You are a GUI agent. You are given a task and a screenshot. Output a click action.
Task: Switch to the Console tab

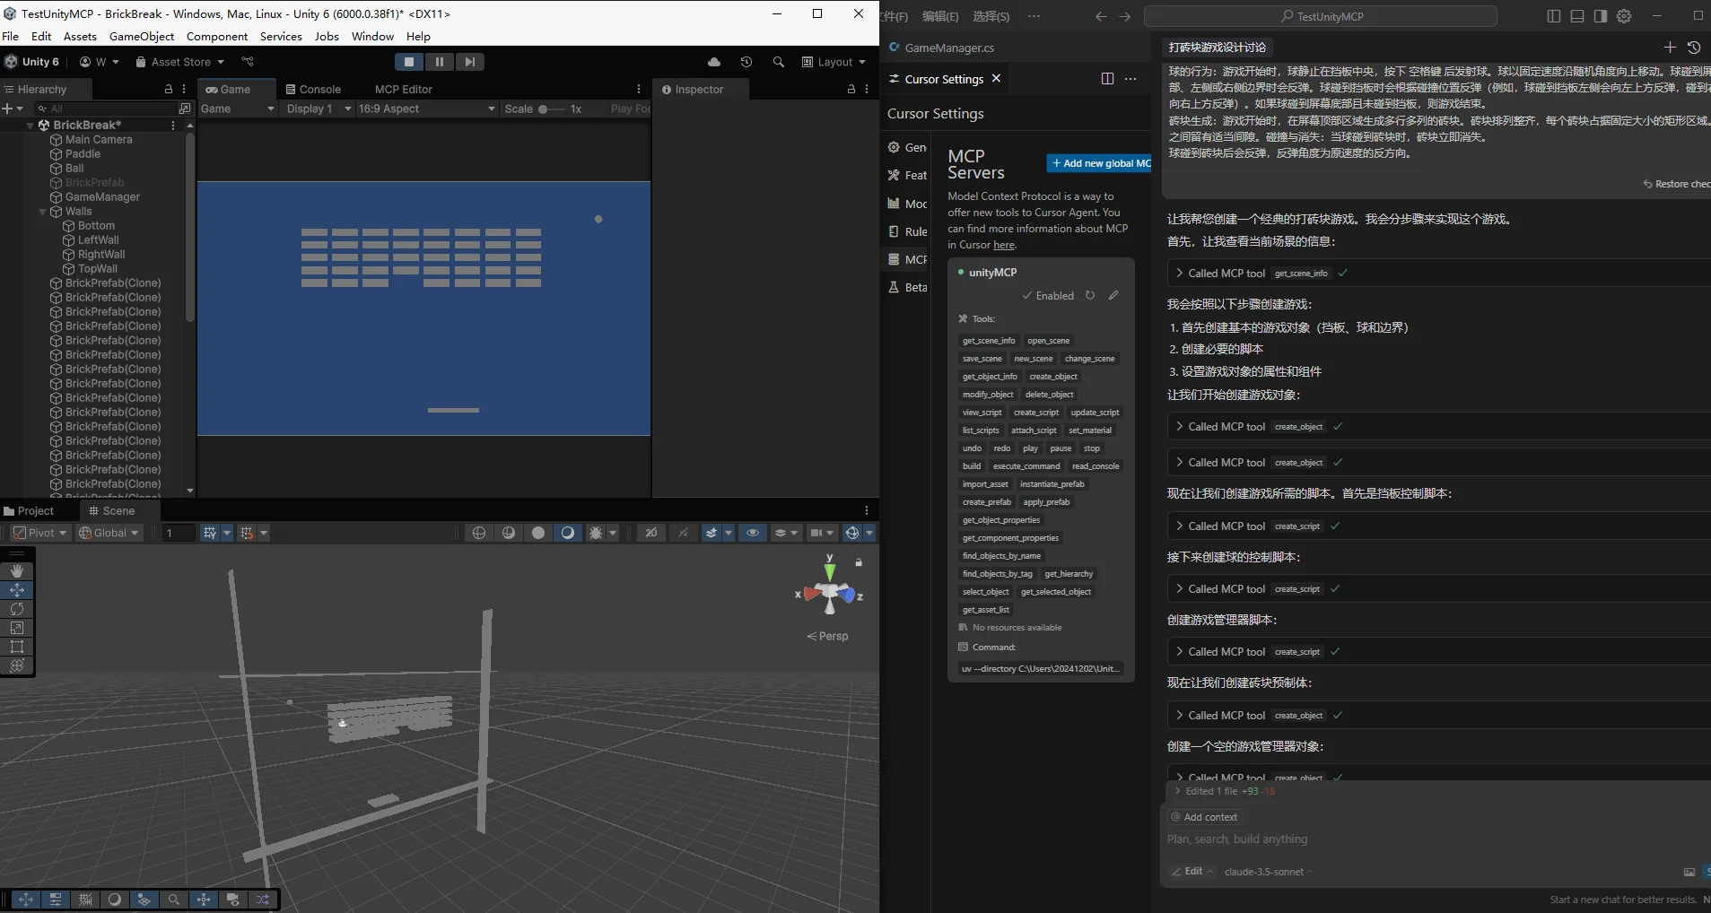pyautogui.click(x=313, y=90)
